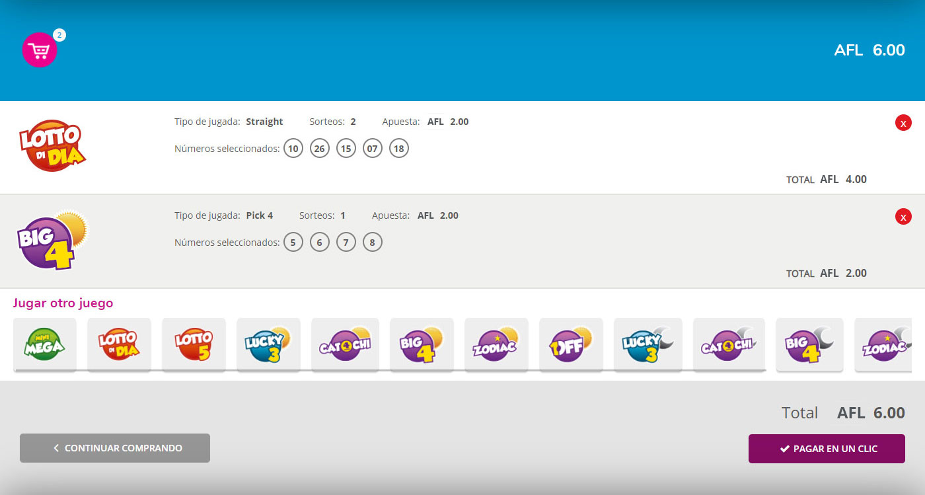Click the Big 4 logo in the Pick 4 cart row
This screenshot has width=925, height=495.
click(52, 239)
